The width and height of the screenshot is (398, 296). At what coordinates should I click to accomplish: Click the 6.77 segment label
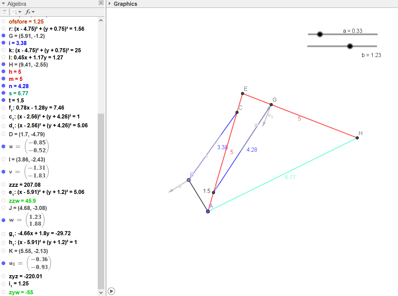290,177
